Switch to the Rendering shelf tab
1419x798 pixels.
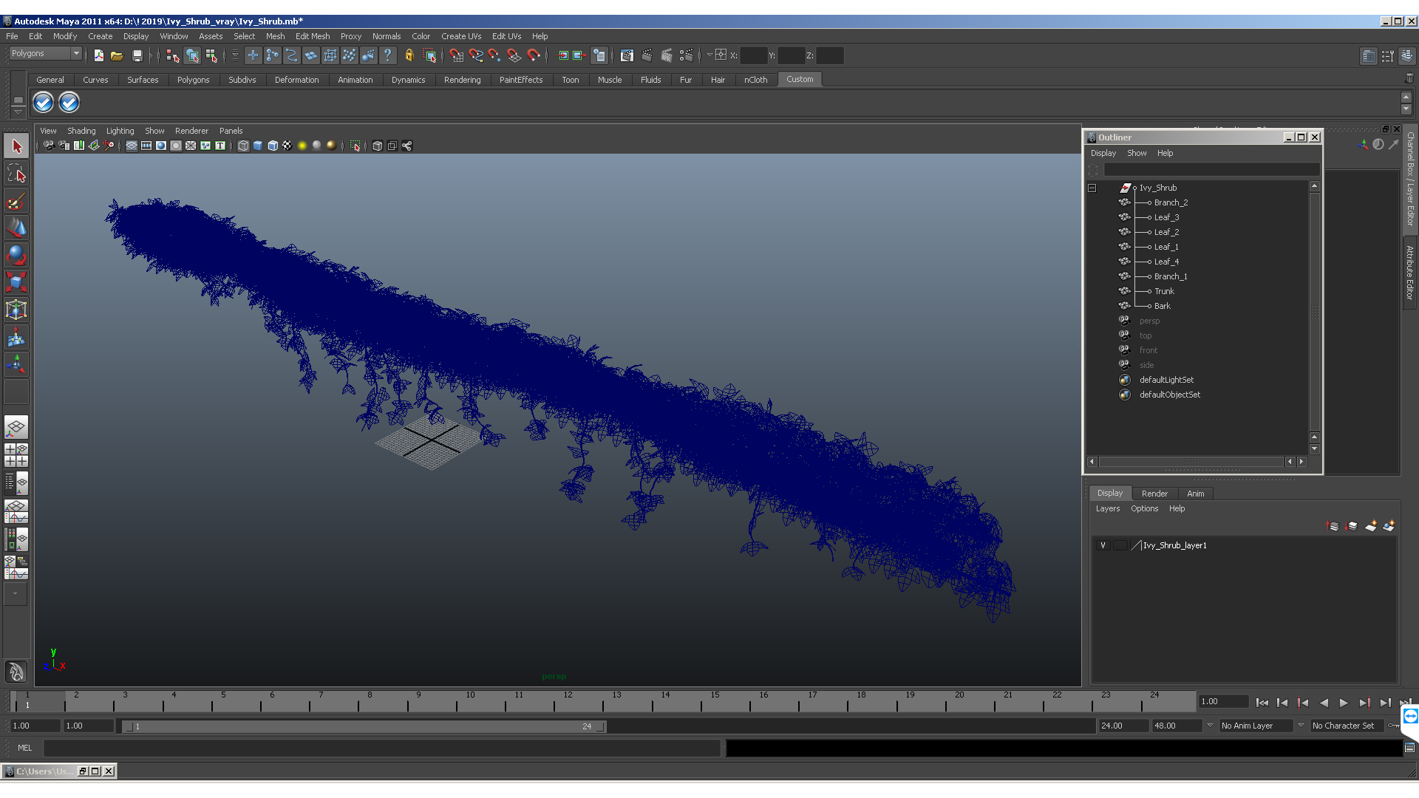click(x=462, y=80)
